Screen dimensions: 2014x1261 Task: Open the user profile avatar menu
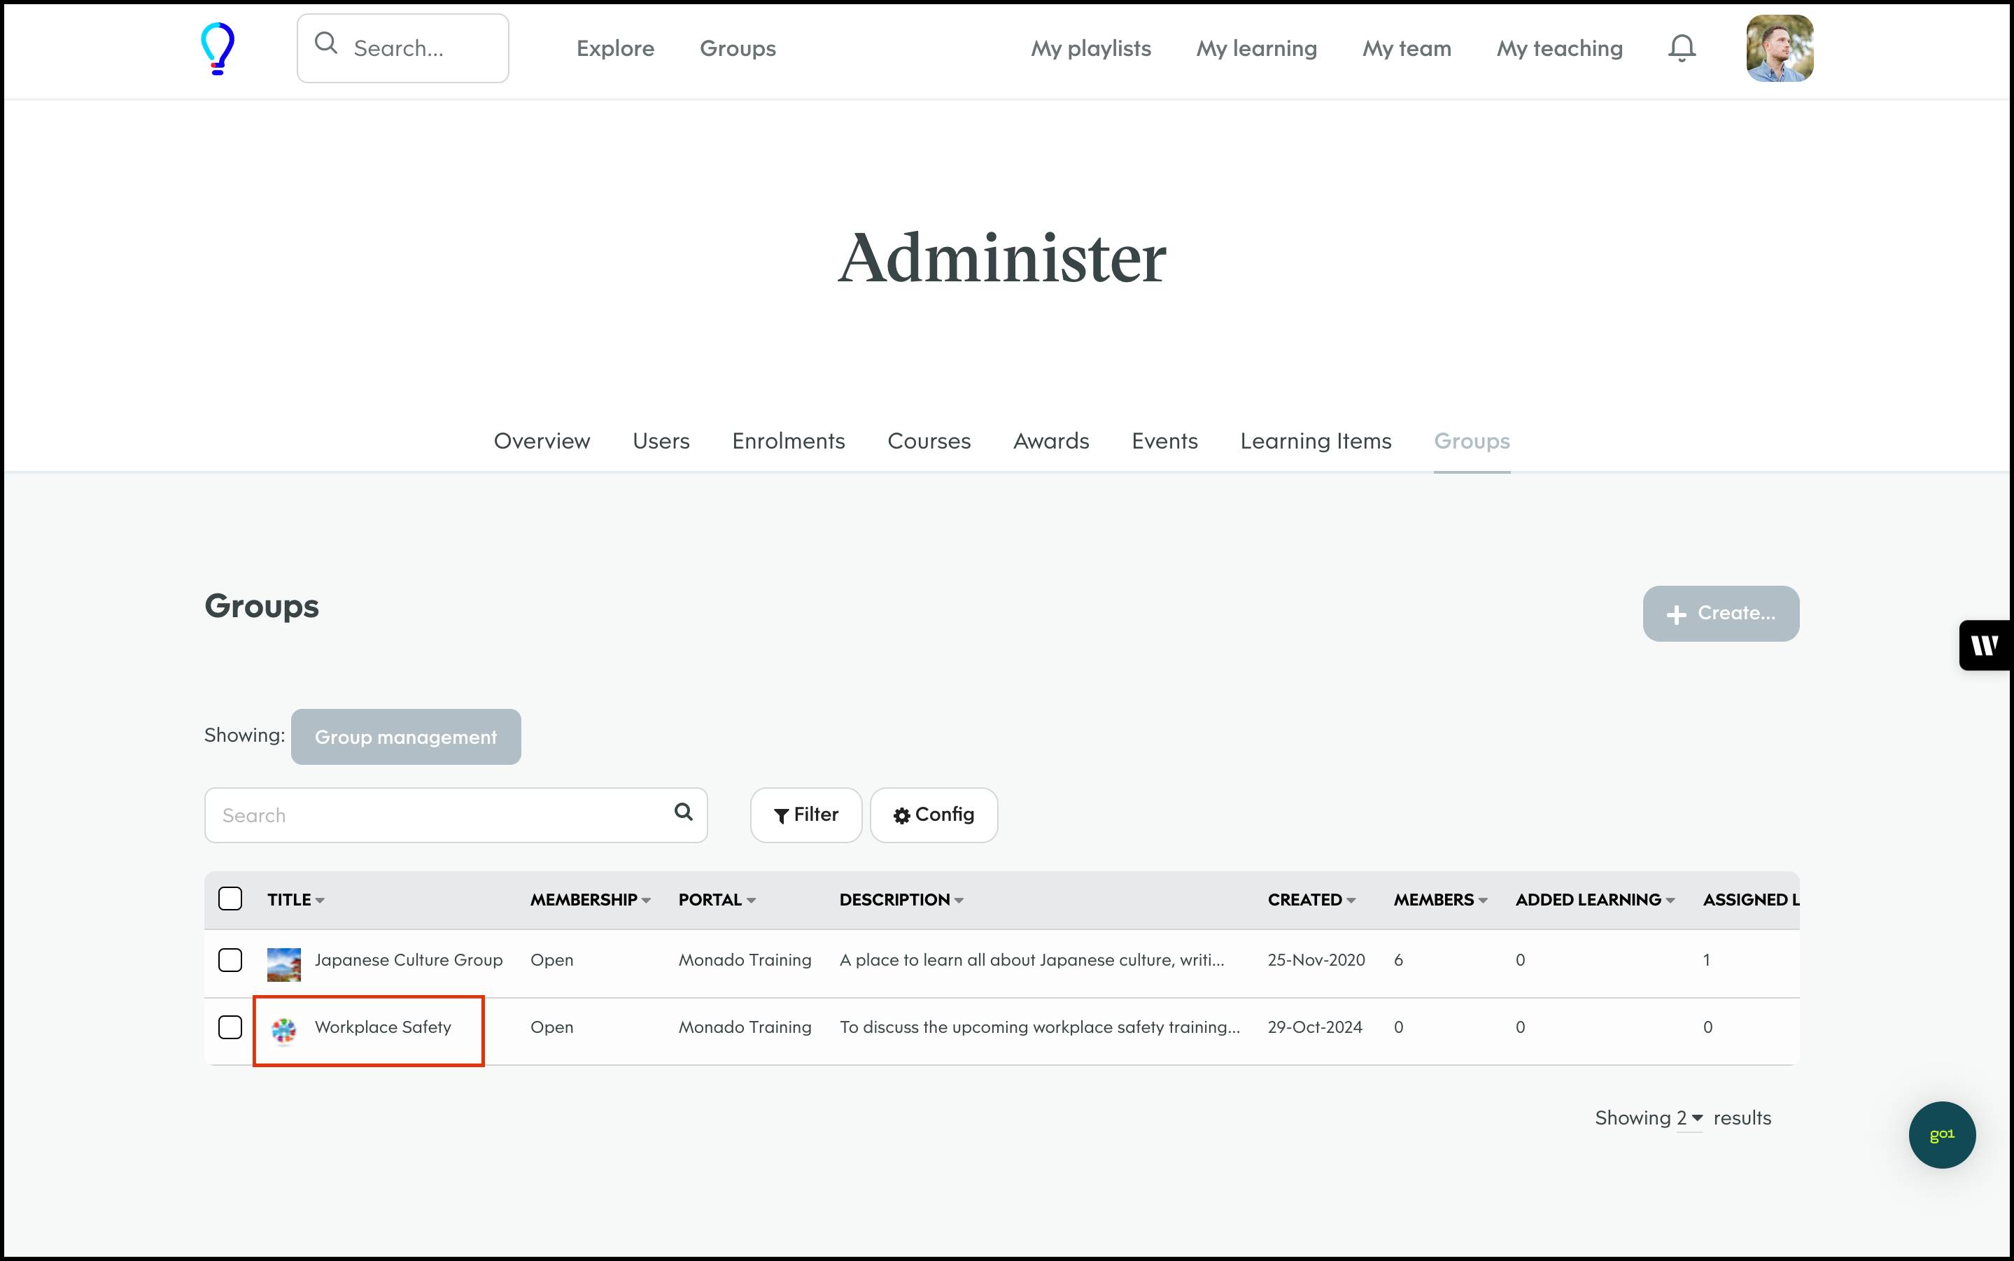tap(1779, 48)
